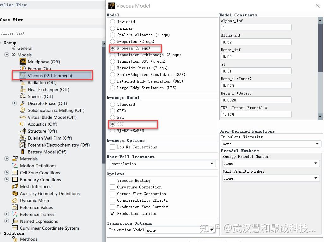Click the Filter Text search box
Image resolution: width=324 pixels, height=242 pixels.
pyautogui.click(x=52, y=33)
